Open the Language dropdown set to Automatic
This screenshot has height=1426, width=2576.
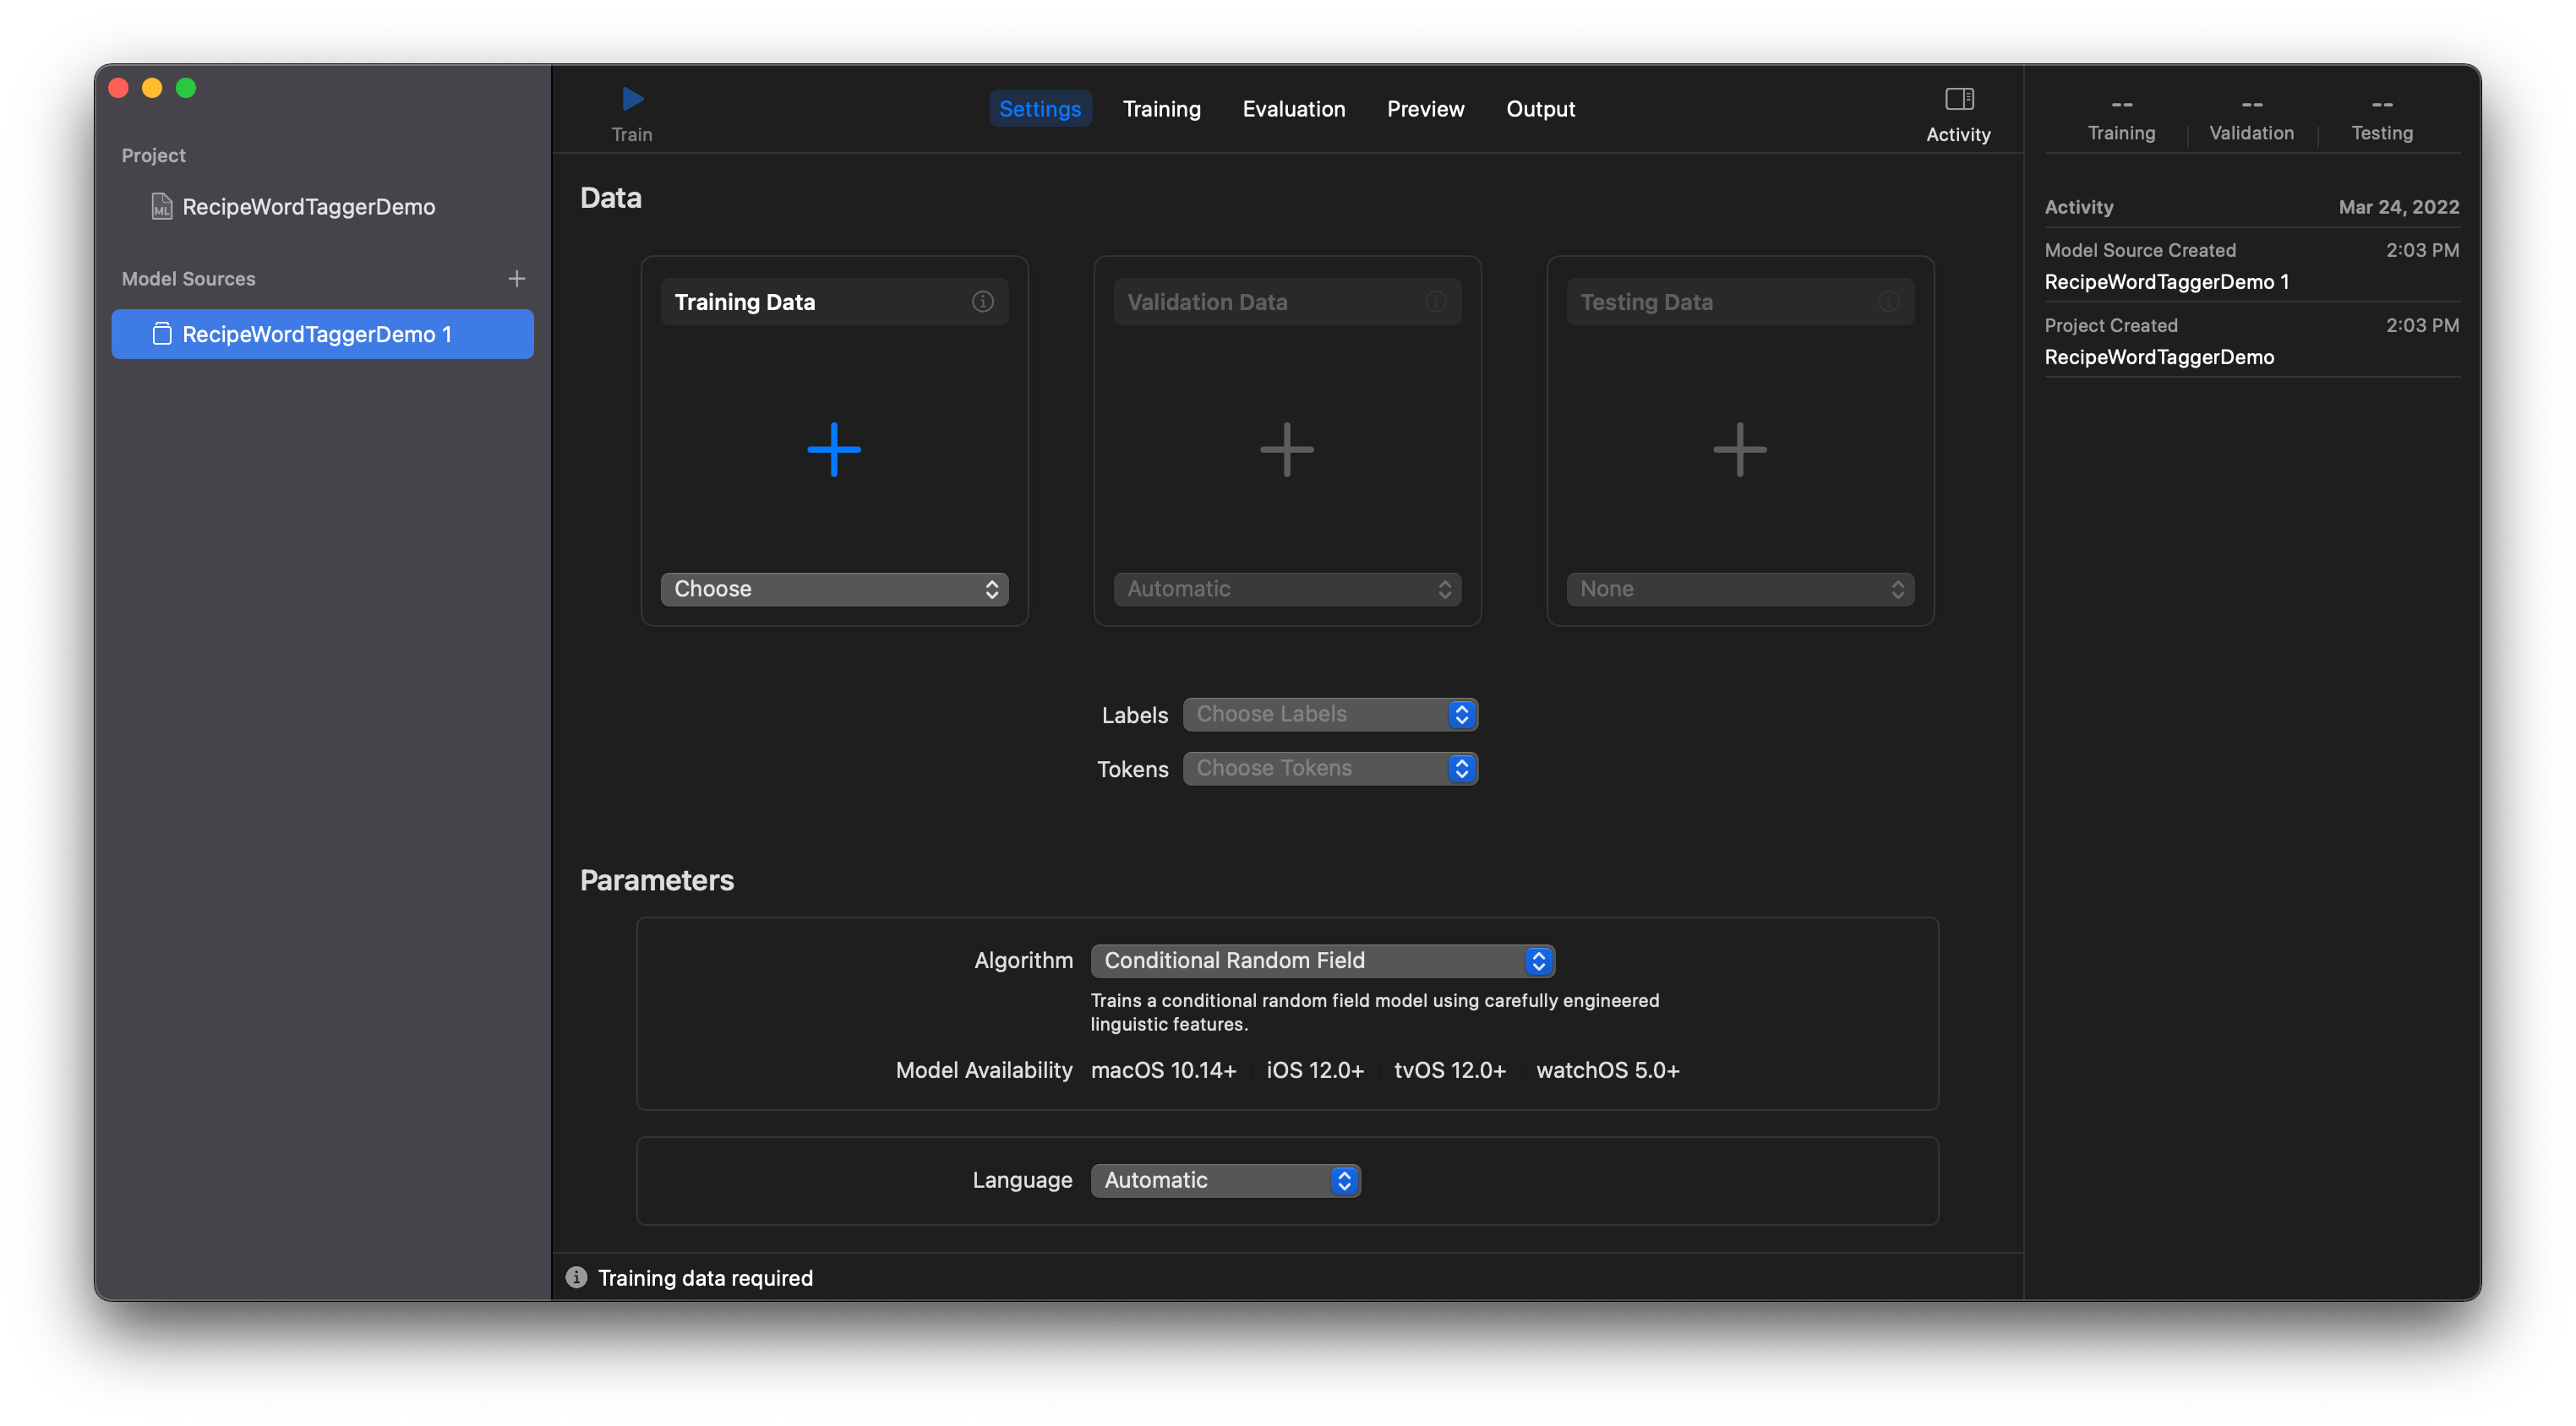click(x=1224, y=1180)
